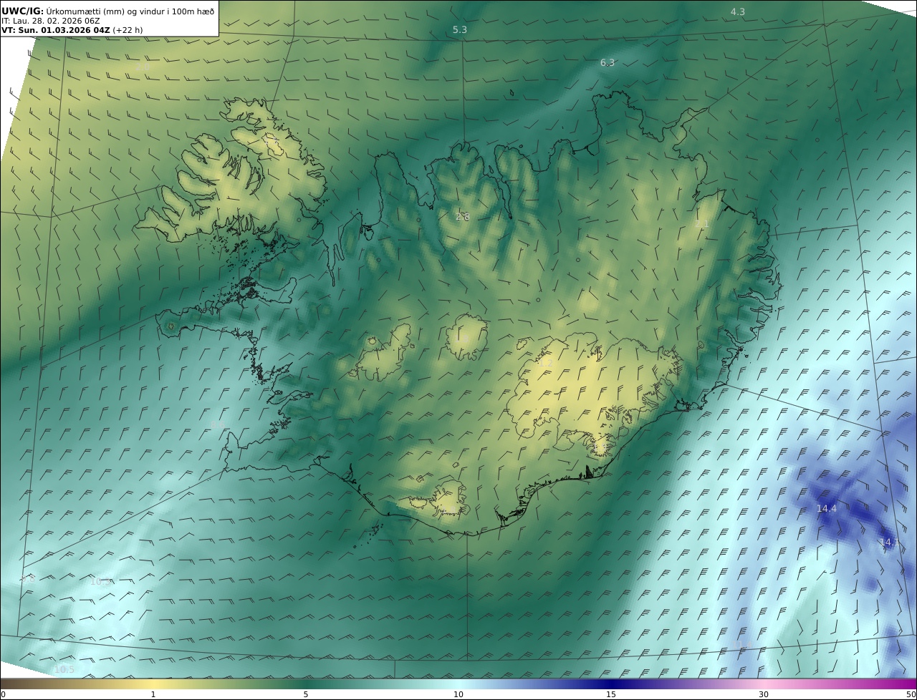Click the title text 'Úrkomumætti (mm) og vindur í 100m hæð'
The width and height of the screenshot is (917, 700).
point(130,11)
